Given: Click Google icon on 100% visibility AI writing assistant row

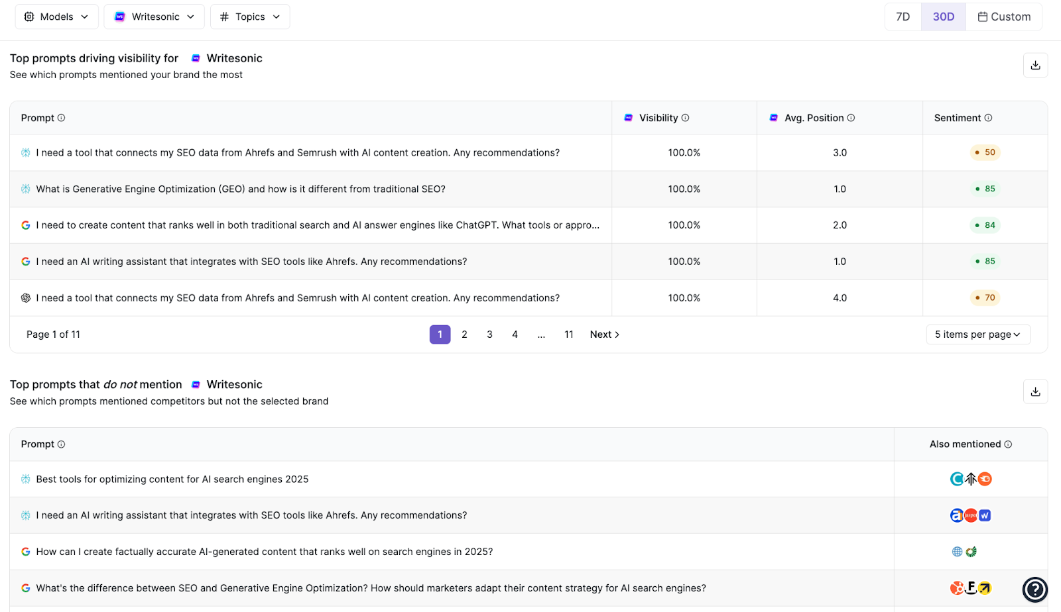Looking at the screenshot, I should click(x=26, y=262).
